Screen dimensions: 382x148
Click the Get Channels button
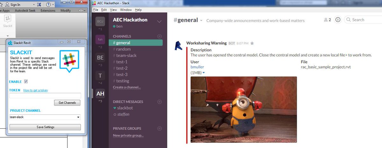click(67, 103)
